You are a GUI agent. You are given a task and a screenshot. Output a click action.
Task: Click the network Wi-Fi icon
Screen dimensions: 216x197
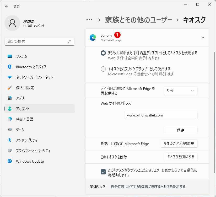pyautogui.click(x=10, y=77)
